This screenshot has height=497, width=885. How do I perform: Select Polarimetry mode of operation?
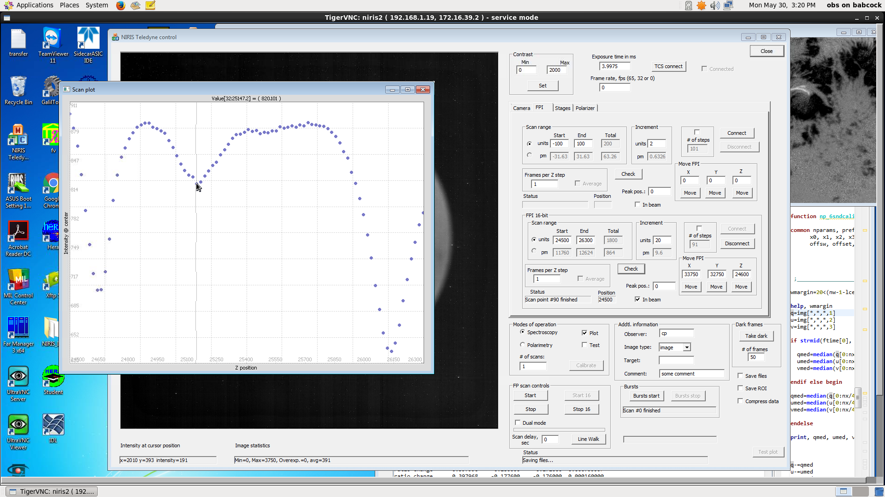click(522, 345)
